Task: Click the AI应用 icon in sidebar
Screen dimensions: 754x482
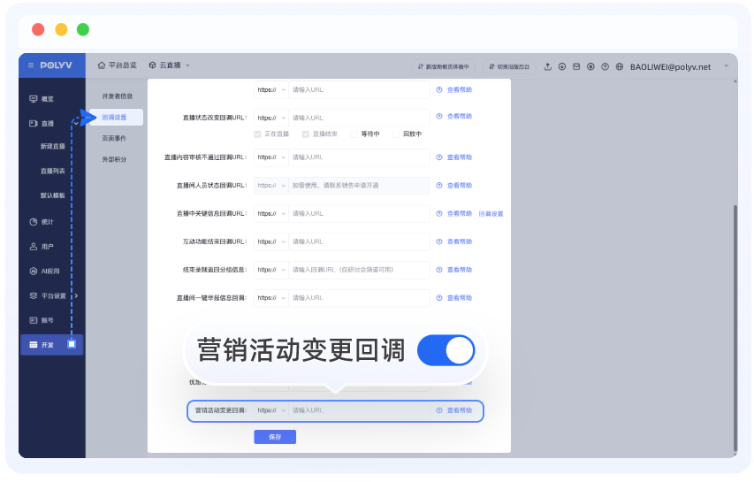Action: click(x=34, y=272)
